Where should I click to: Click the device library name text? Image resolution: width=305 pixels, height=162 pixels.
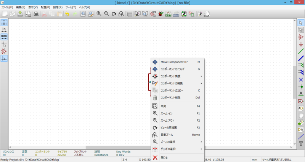pyautogui.click(x=62, y=155)
